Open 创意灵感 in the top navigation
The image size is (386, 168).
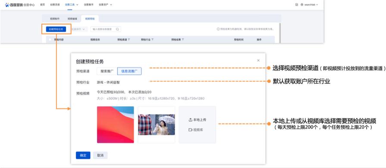coord(55,5)
